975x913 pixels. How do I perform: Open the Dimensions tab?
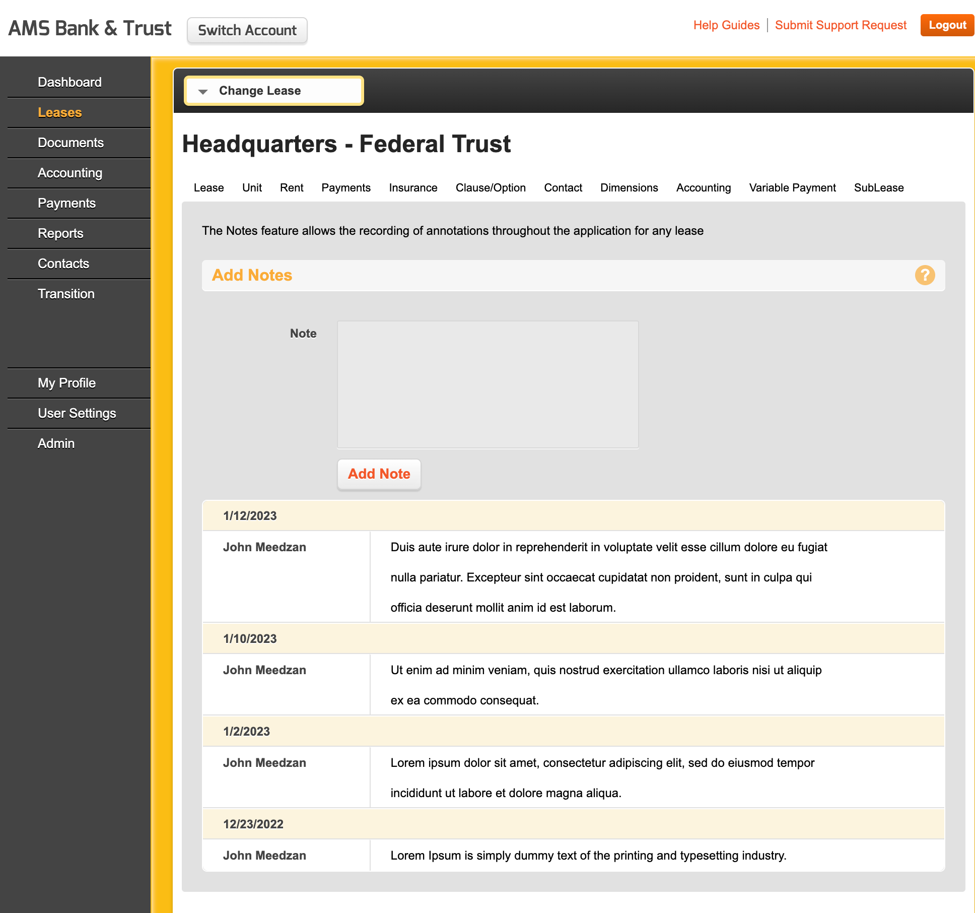[x=629, y=187]
